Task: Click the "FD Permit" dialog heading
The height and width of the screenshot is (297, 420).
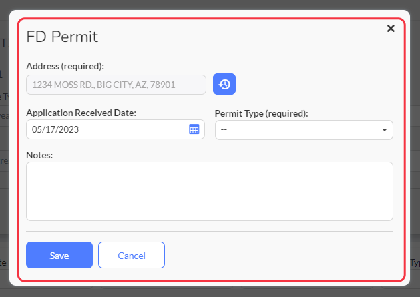Action: (x=62, y=37)
